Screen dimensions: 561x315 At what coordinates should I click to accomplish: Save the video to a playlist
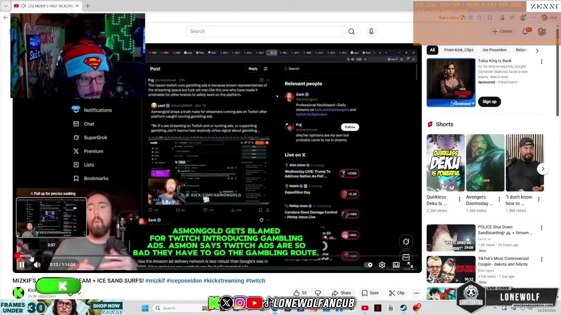click(x=370, y=293)
